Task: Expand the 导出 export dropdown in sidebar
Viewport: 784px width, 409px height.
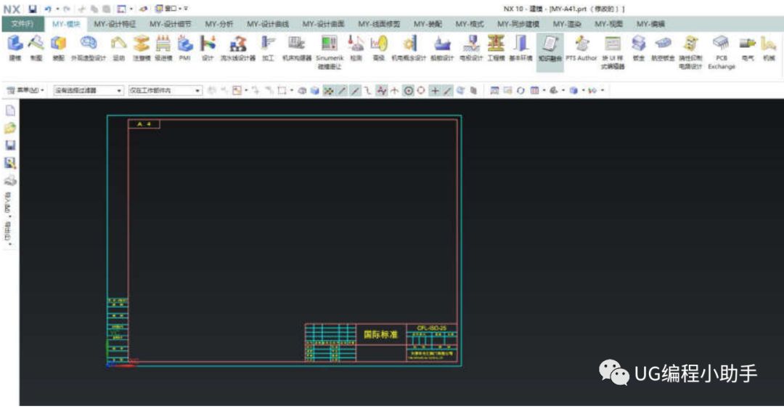Action: coord(9,232)
